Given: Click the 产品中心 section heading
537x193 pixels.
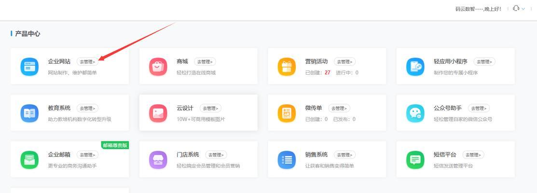Looking at the screenshot, I should (28, 34).
